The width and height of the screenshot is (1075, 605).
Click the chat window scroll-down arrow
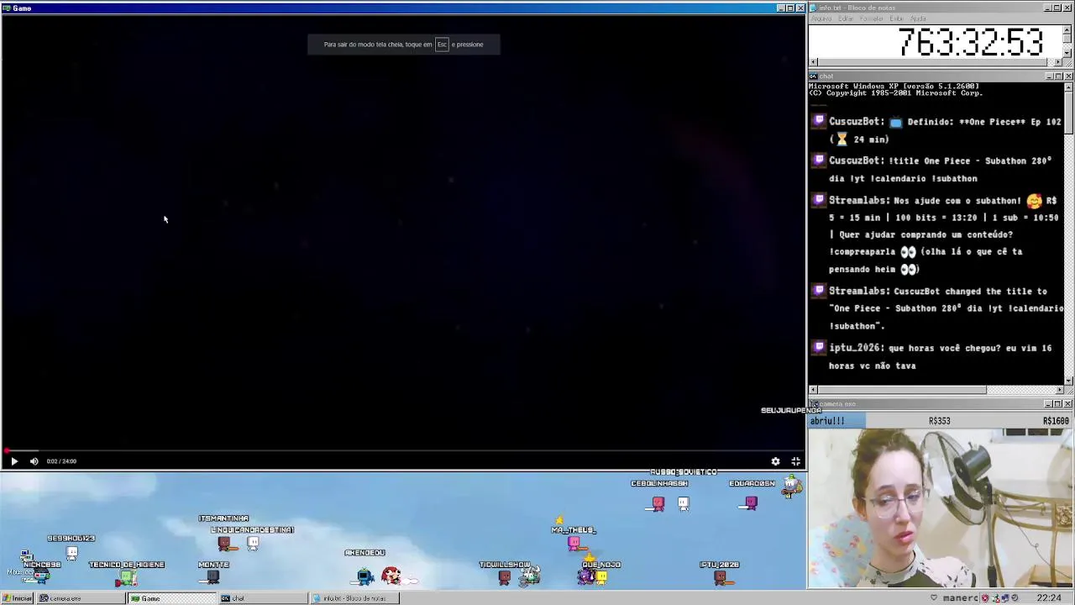click(x=1068, y=380)
